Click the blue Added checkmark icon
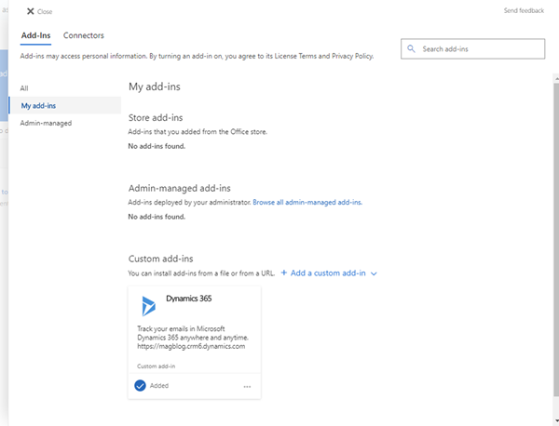Screen dimensions: 559x426 tap(140, 386)
